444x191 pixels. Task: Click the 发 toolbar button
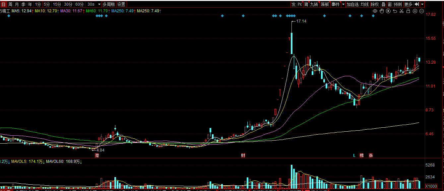pyautogui.click(x=293, y=4)
